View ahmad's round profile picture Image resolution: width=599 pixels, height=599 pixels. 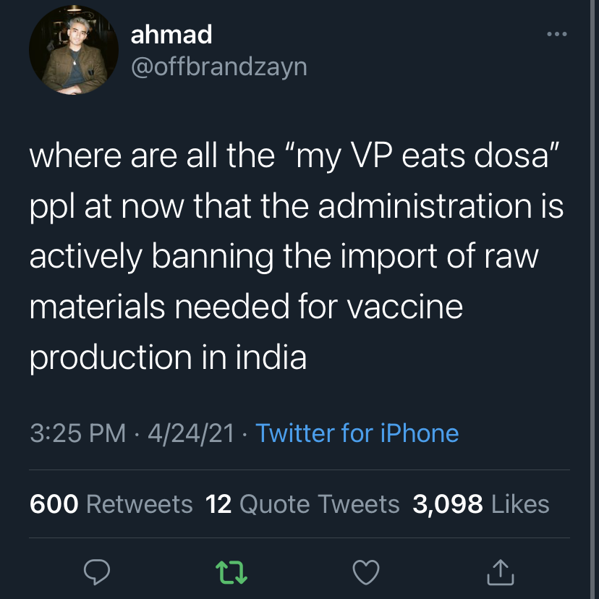(x=74, y=50)
